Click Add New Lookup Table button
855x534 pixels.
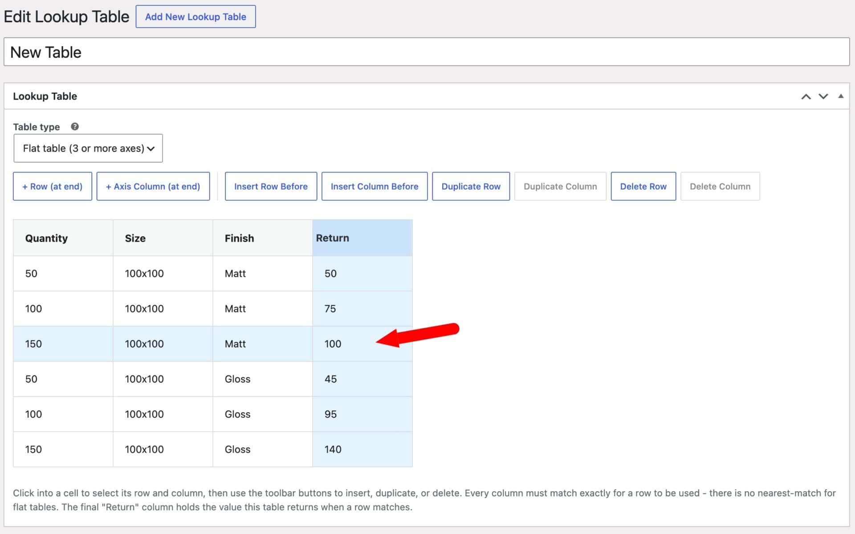195,16
